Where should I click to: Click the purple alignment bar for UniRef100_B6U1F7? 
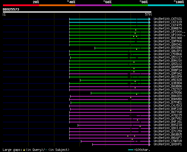(109, 138)
